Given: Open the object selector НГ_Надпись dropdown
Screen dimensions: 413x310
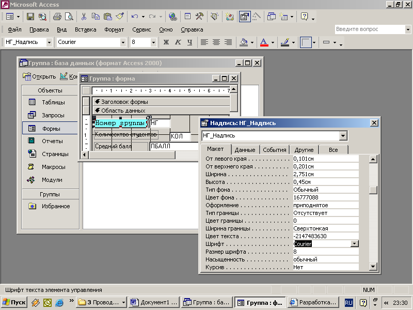Looking at the screenshot, I should coord(49,42).
